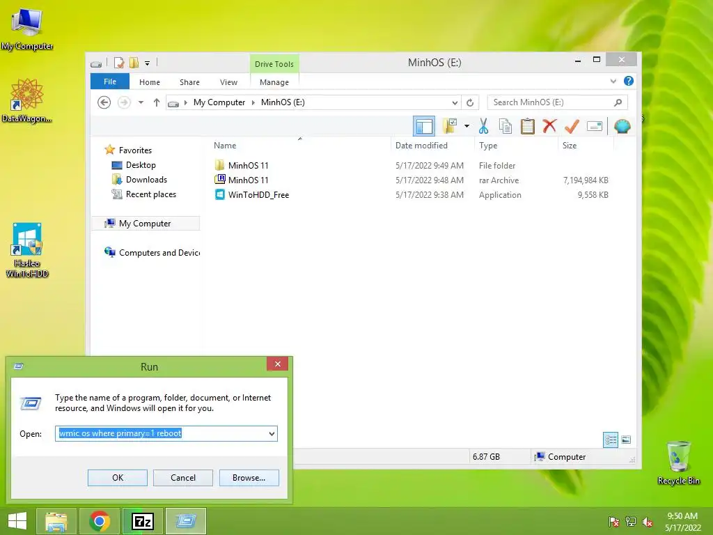The width and height of the screenshot is (713, 535).
Task: Open the Hasleo WinToHDD desktop shortcut
Action: [x=27, y=250]
